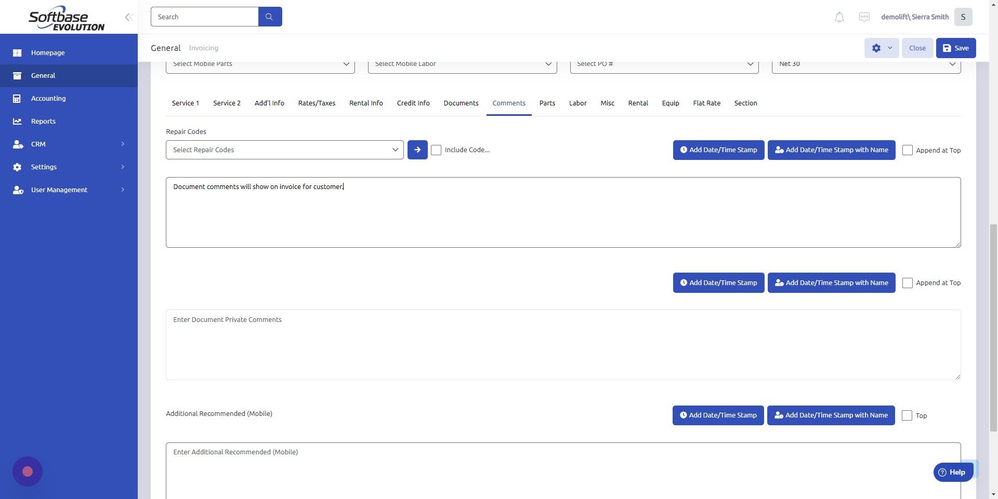Open the Net 30 payment terms dropdown
The width and height of the screenshot is (998, 499).
click(865, 64)
